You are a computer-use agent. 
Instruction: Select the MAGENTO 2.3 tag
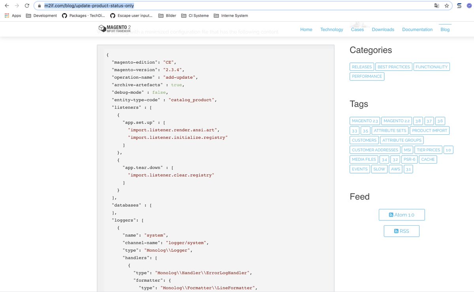click(x=365, y=121)
